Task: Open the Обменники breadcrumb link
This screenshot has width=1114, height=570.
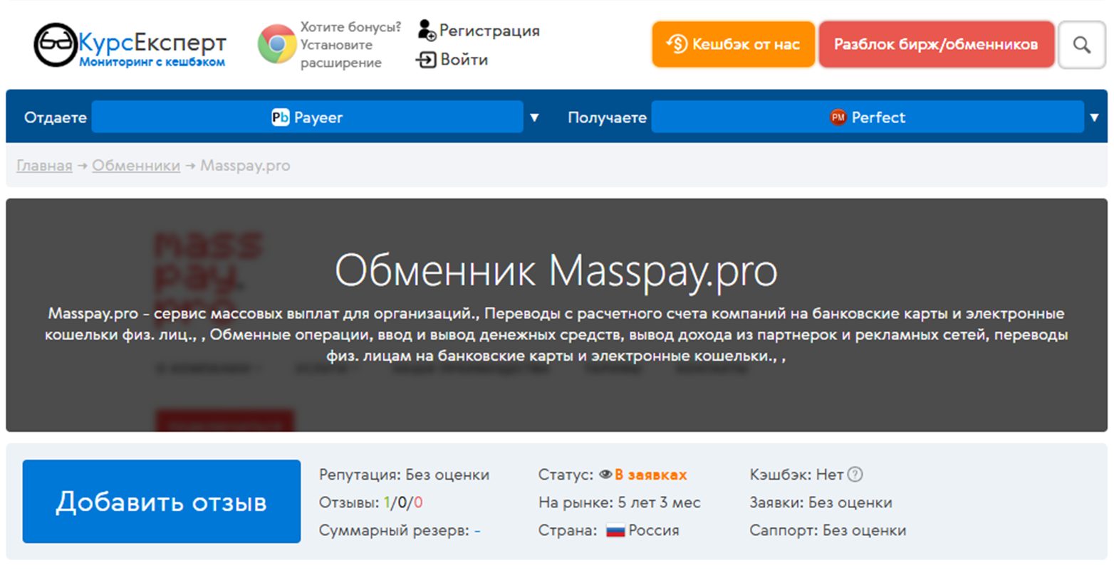Action: [135, 165]
